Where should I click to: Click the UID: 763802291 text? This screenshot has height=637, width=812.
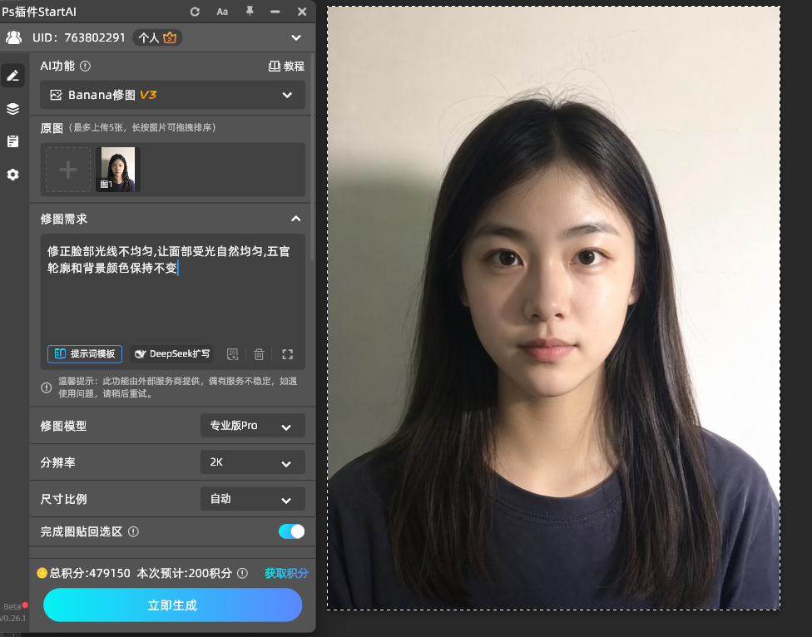79,37
